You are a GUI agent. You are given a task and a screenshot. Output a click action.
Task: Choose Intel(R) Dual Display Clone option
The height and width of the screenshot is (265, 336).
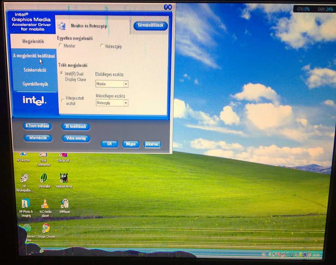[61, 73]
